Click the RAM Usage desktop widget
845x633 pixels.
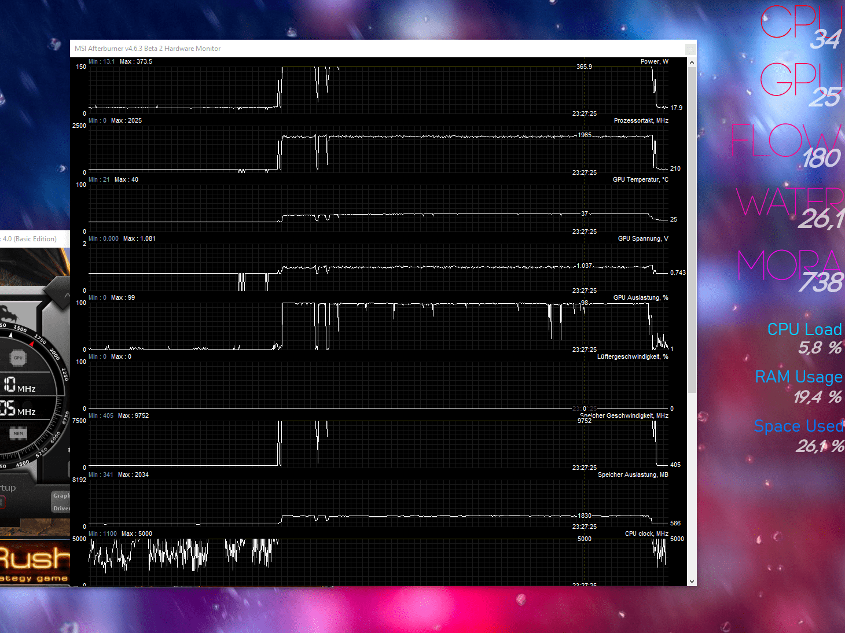pyautogui.click(x=799, y=387)
